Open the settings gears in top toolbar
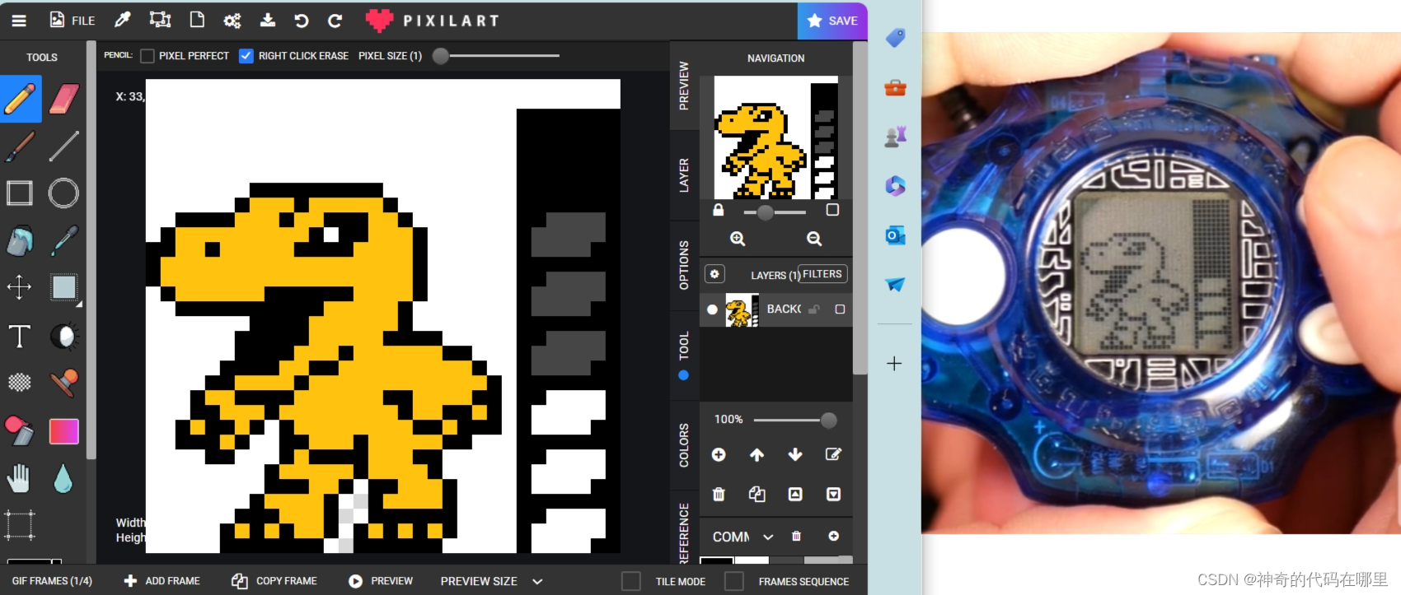This screenshot has width=1401, height=595. click(232, 21)
